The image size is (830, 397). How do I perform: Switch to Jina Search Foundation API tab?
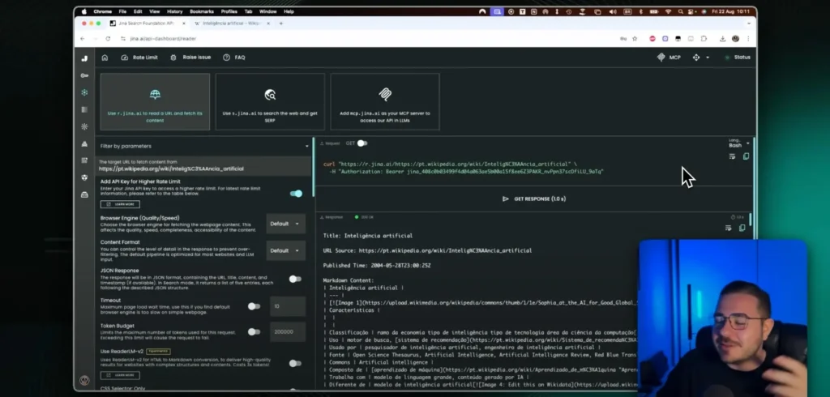[x=148, y=23]
